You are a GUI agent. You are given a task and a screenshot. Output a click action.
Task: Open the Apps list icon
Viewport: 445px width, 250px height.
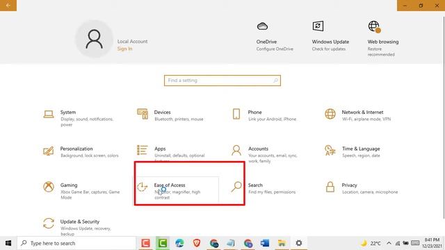(142, 150)
